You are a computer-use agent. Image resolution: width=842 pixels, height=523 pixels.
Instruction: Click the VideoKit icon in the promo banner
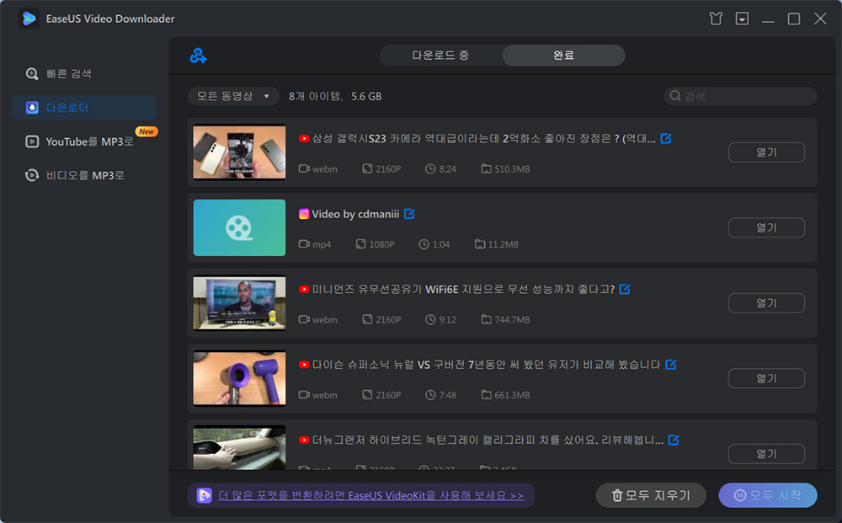pyautogui.click(x=204, y=495)
